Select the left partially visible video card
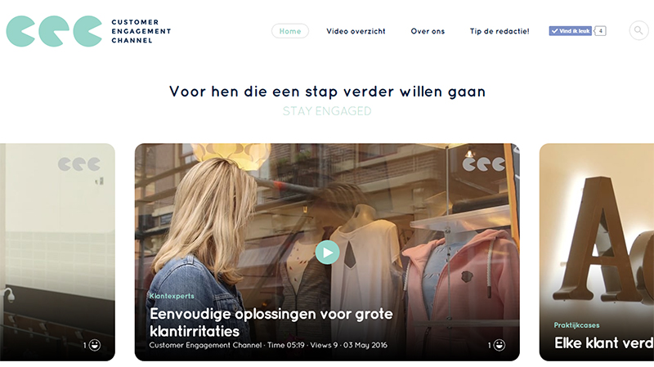 [57, 253]
